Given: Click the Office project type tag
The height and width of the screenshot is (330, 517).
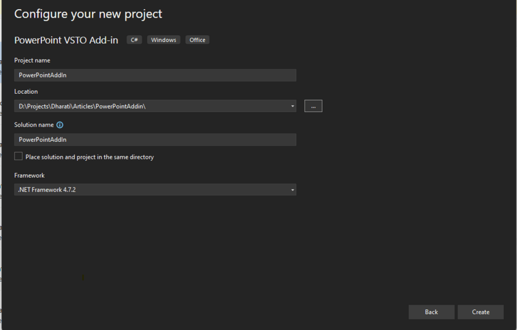Looking at the screenshot, I should [x=197, y=40].
